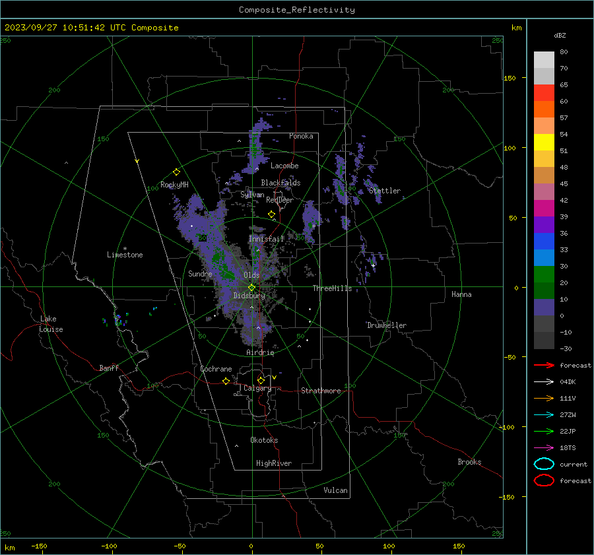The height and width of the screenshot is (555, 594).
Task: Click the Stettler city label
Action: coord(385,191)
